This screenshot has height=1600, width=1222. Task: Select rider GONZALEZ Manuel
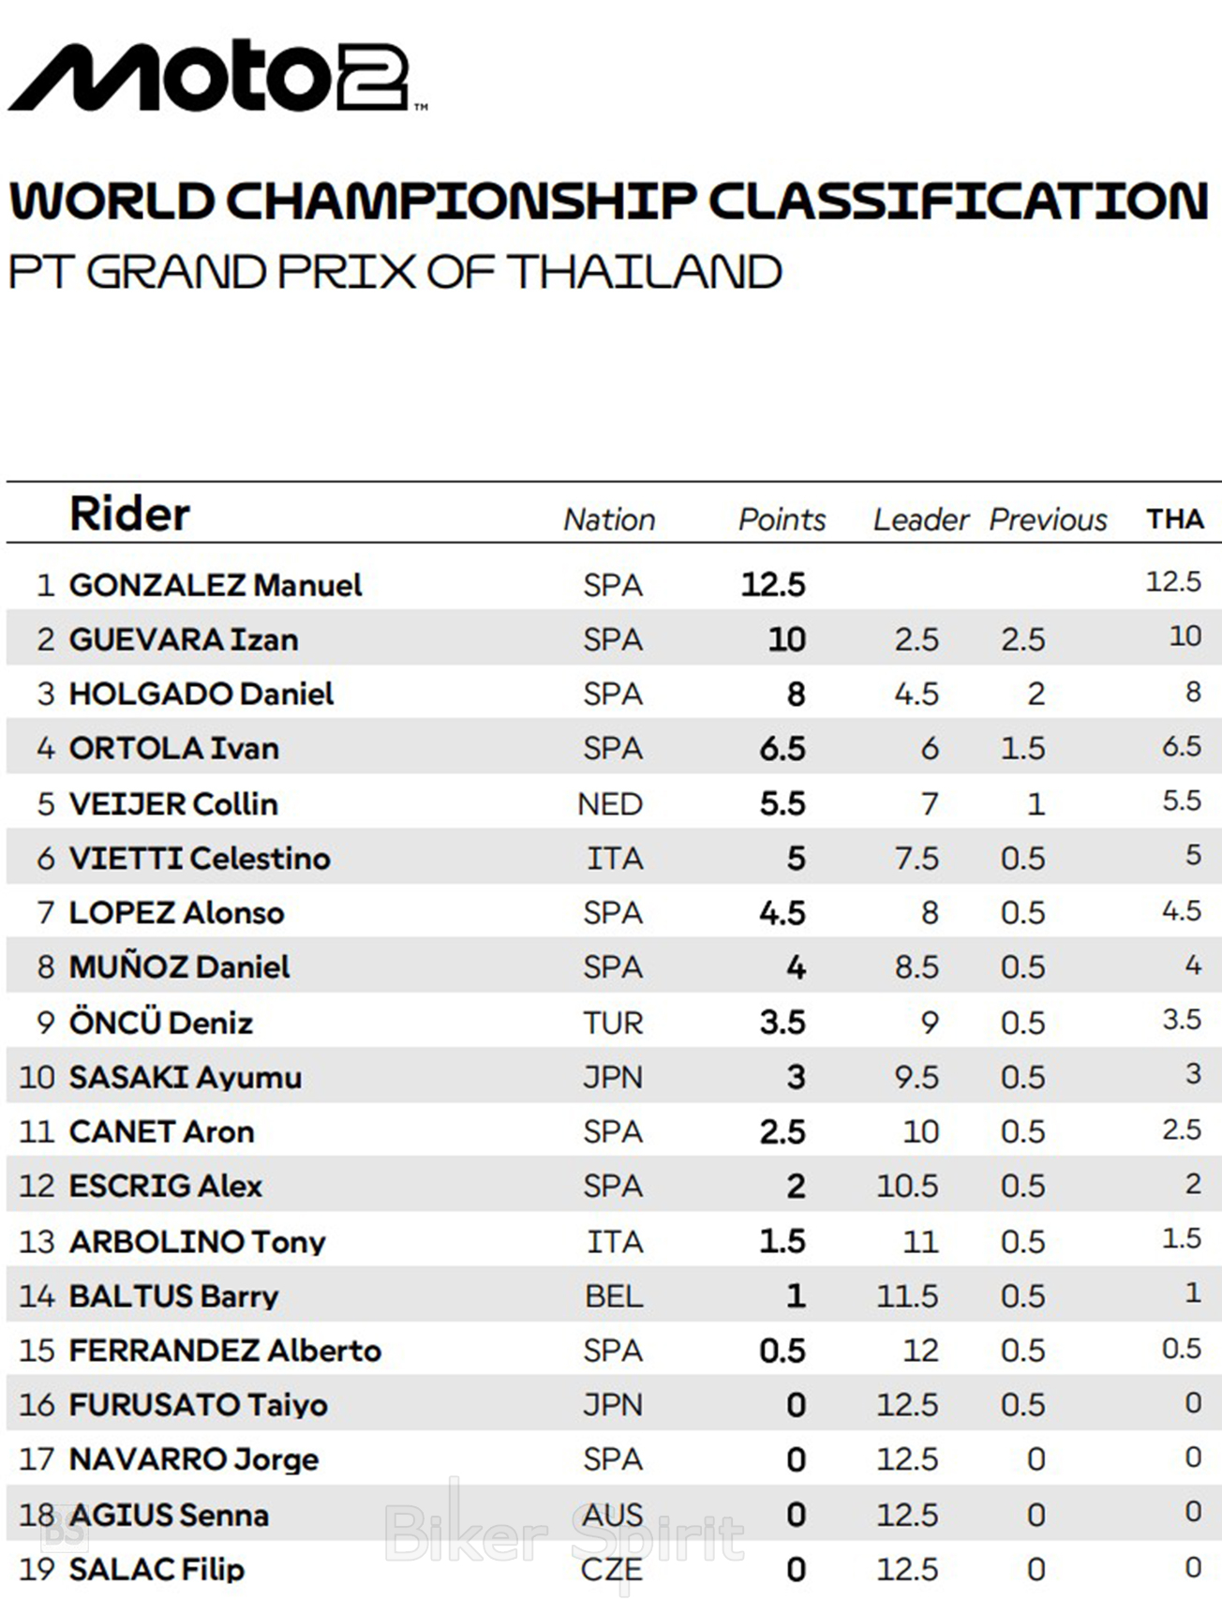216,585
